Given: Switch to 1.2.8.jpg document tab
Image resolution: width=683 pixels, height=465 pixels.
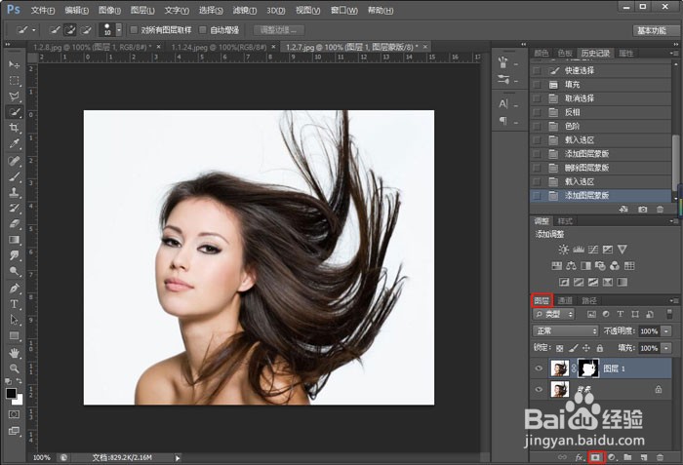Looking at the screenshot, I should point(93,47).
